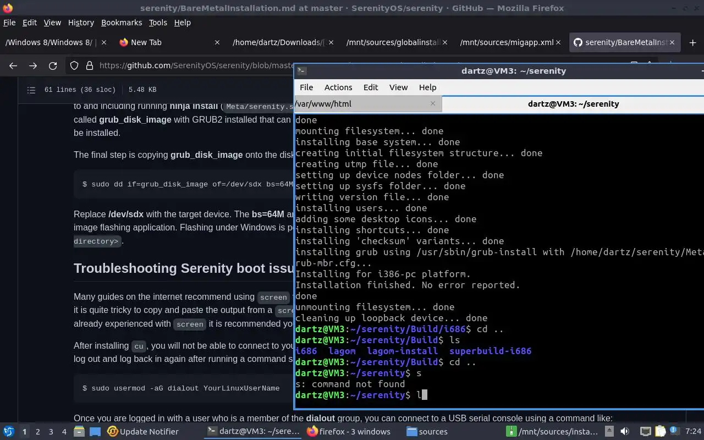Reload the GitHub page
This screenshot has height=440, width=704.
pyautogui.click(x=53, y=65)
